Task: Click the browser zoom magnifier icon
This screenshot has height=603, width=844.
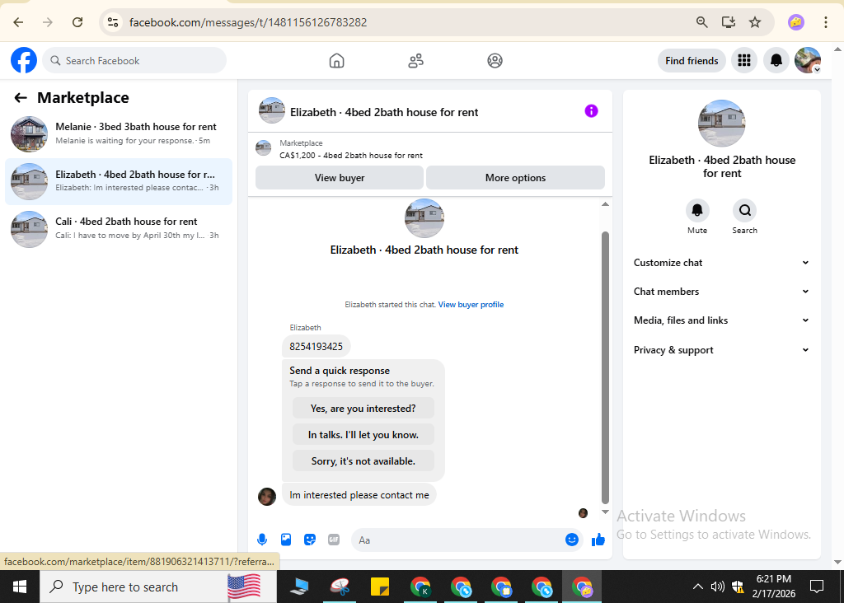Action: [701, 22]
